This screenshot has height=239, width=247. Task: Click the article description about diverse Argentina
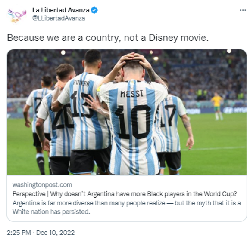point(127,208)
